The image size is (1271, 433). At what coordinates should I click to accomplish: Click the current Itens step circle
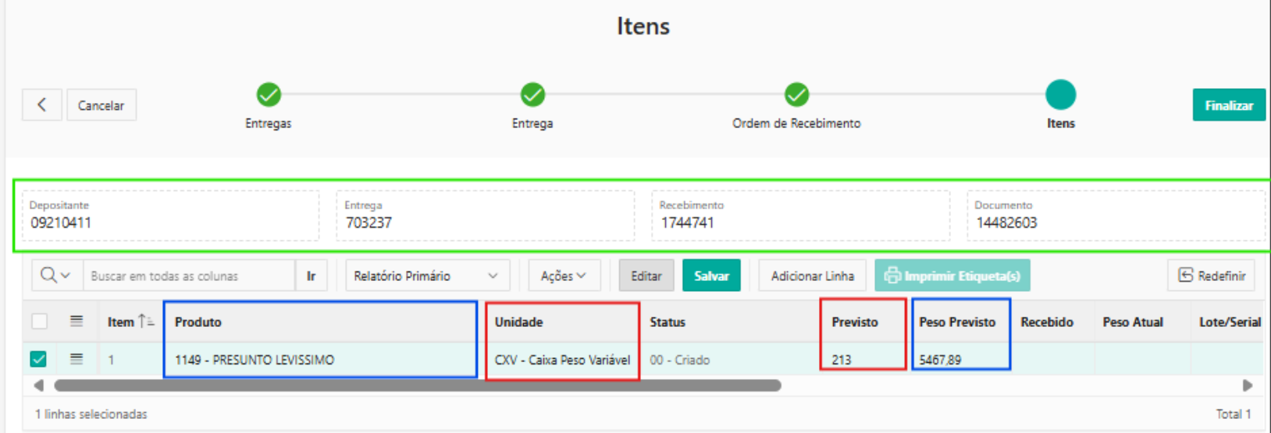[1060, 94]
